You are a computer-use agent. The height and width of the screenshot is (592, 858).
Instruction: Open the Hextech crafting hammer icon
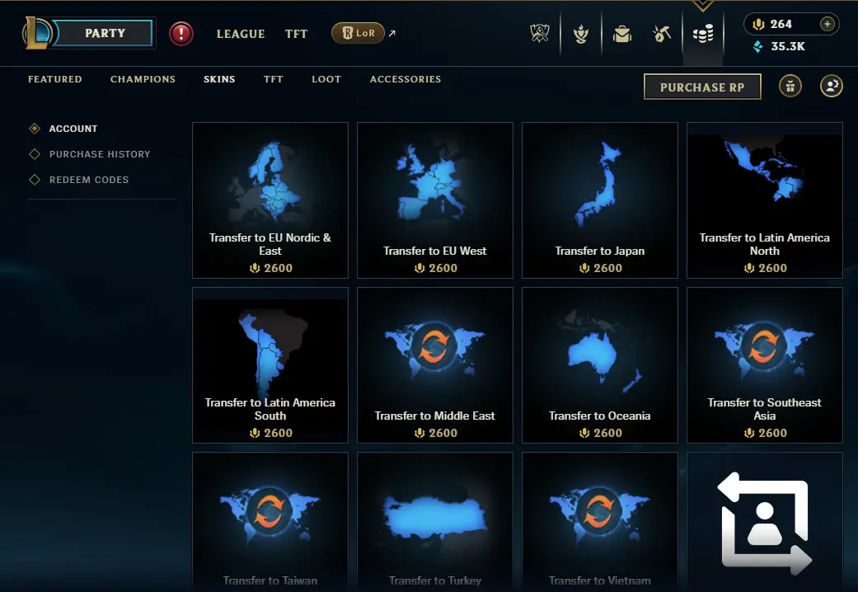click(662, 34)
